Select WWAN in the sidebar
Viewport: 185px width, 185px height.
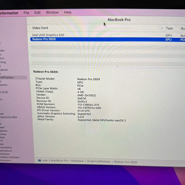[x=2, y=138]
